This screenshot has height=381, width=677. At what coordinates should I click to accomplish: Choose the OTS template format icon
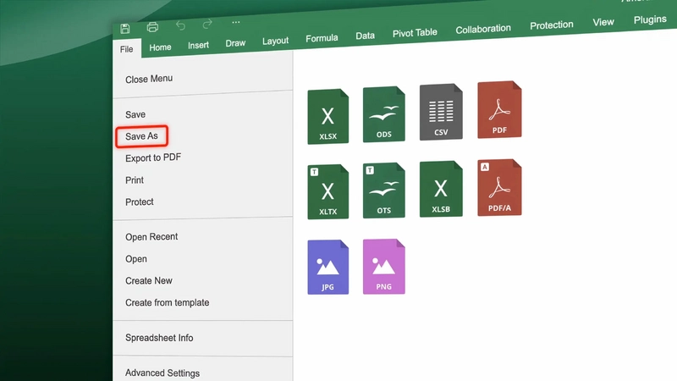click(x=384, y=190)
